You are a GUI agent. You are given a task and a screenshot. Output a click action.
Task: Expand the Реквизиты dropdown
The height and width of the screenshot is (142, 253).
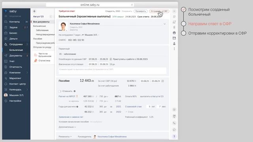[x=65, y=136]
